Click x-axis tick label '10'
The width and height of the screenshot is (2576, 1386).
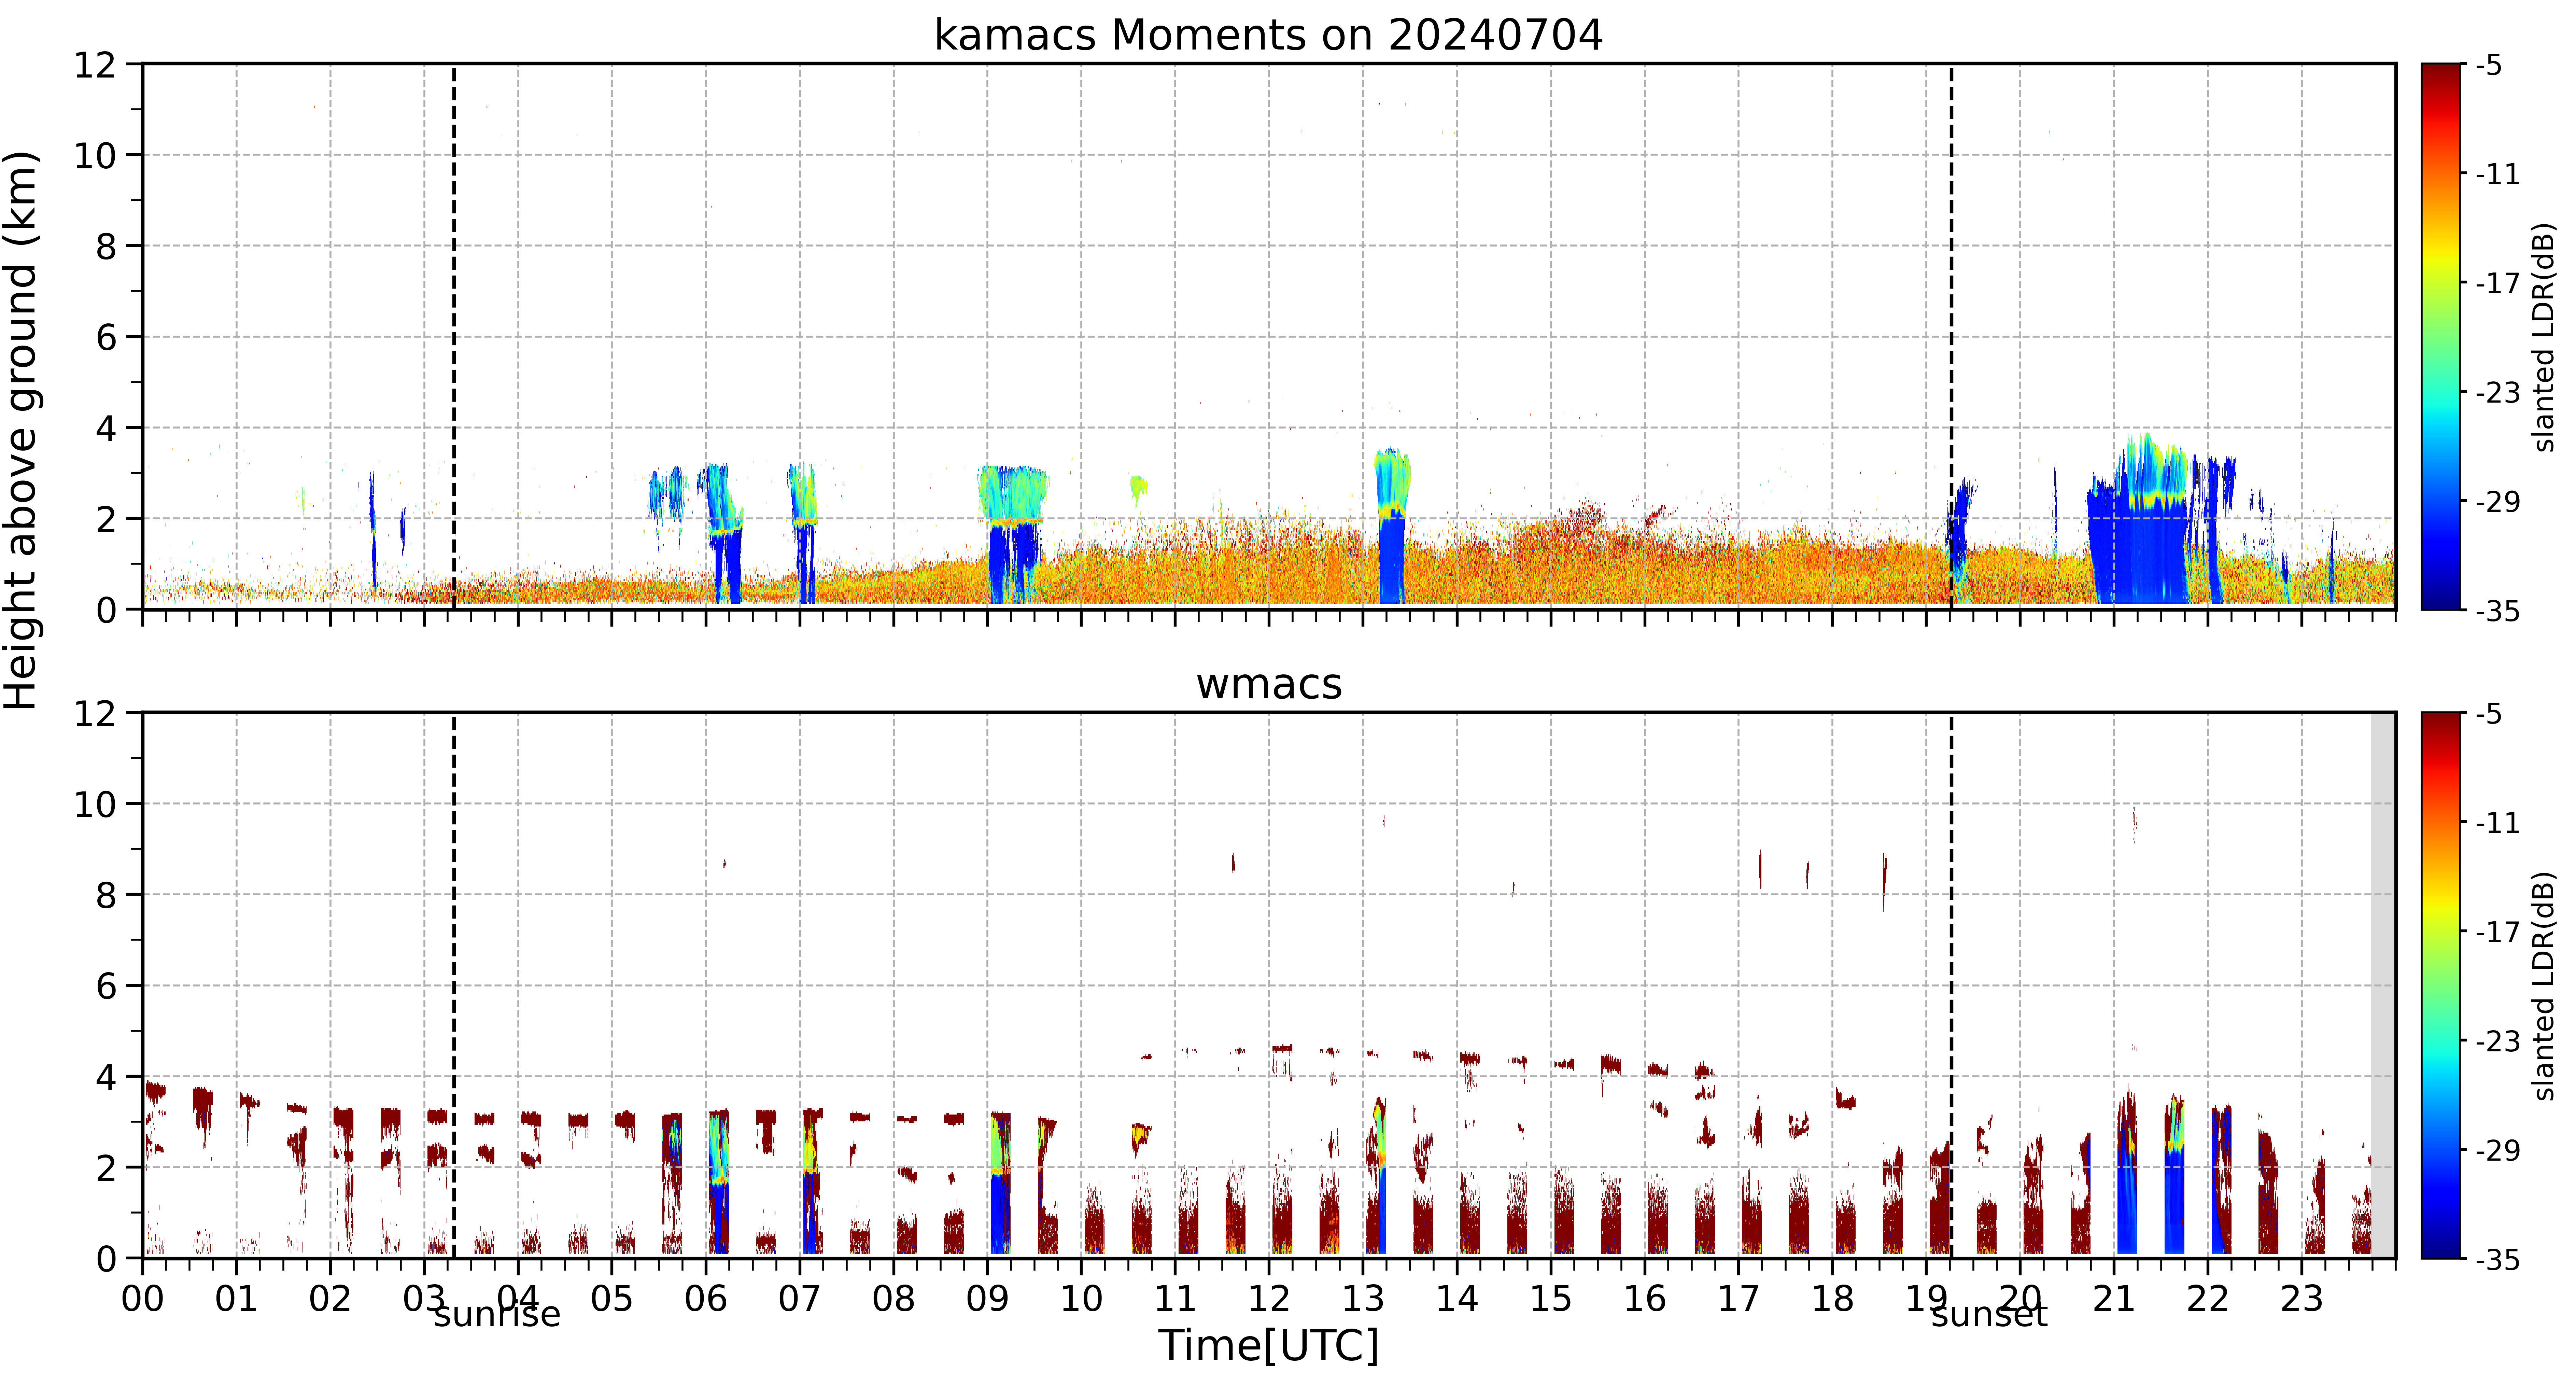[x=1081, y=1299]
